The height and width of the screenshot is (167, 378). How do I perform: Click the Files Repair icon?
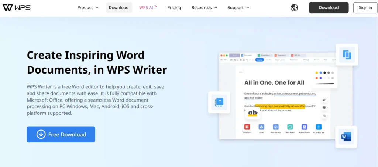click(x=290, y=127)
